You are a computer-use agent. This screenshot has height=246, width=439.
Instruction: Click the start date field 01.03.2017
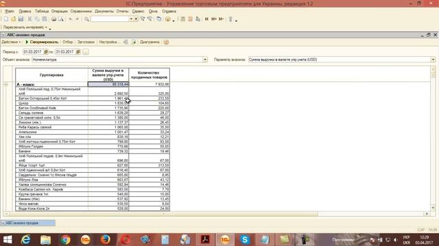coord(33,52)
